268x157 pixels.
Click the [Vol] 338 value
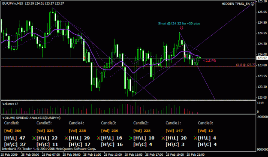pyautogui.click(x=78, y=131)
